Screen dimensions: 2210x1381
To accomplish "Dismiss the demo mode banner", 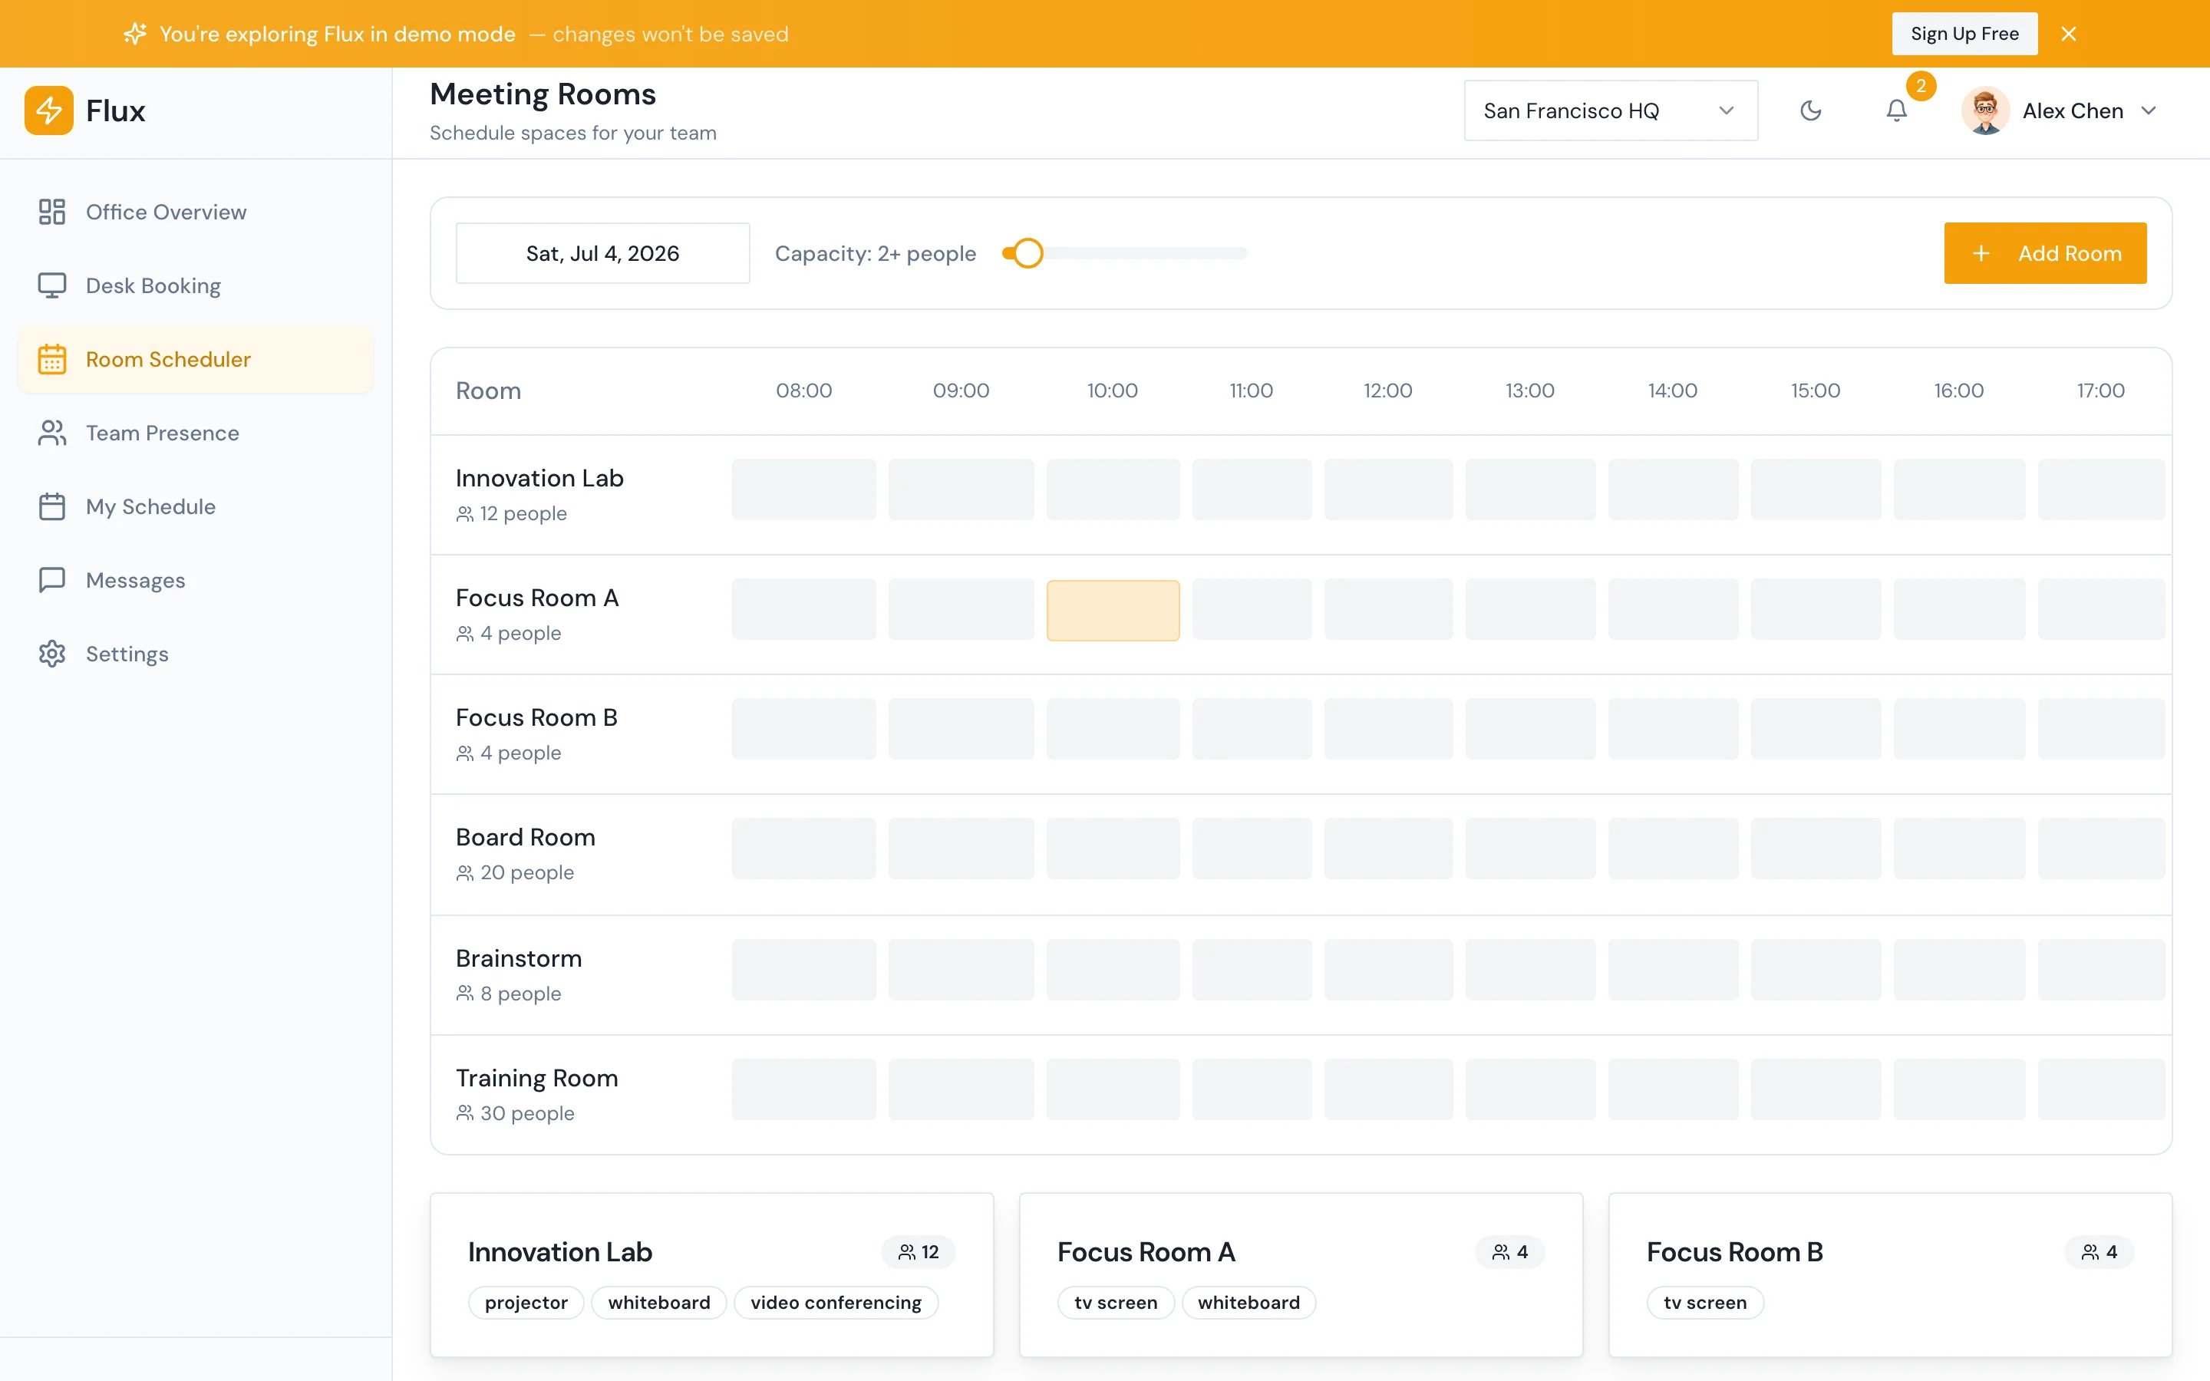I will (x=2069, y=34).
